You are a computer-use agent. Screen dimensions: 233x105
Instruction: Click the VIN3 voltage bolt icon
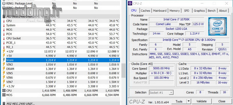4,65
